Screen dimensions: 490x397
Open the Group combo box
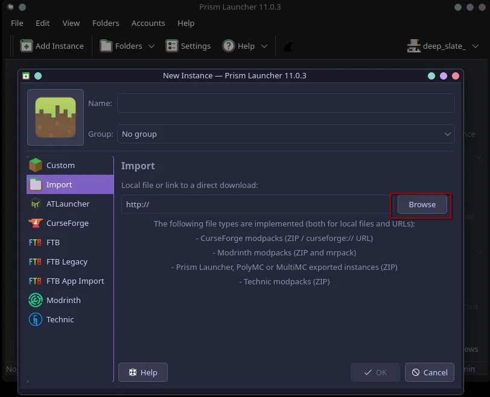click(285, 134)
